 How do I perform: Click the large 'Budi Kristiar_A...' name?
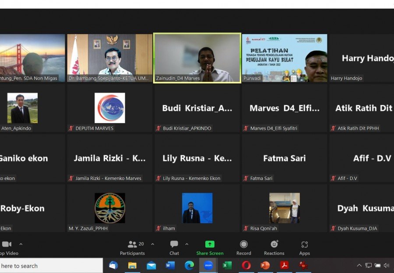[197, 108]
